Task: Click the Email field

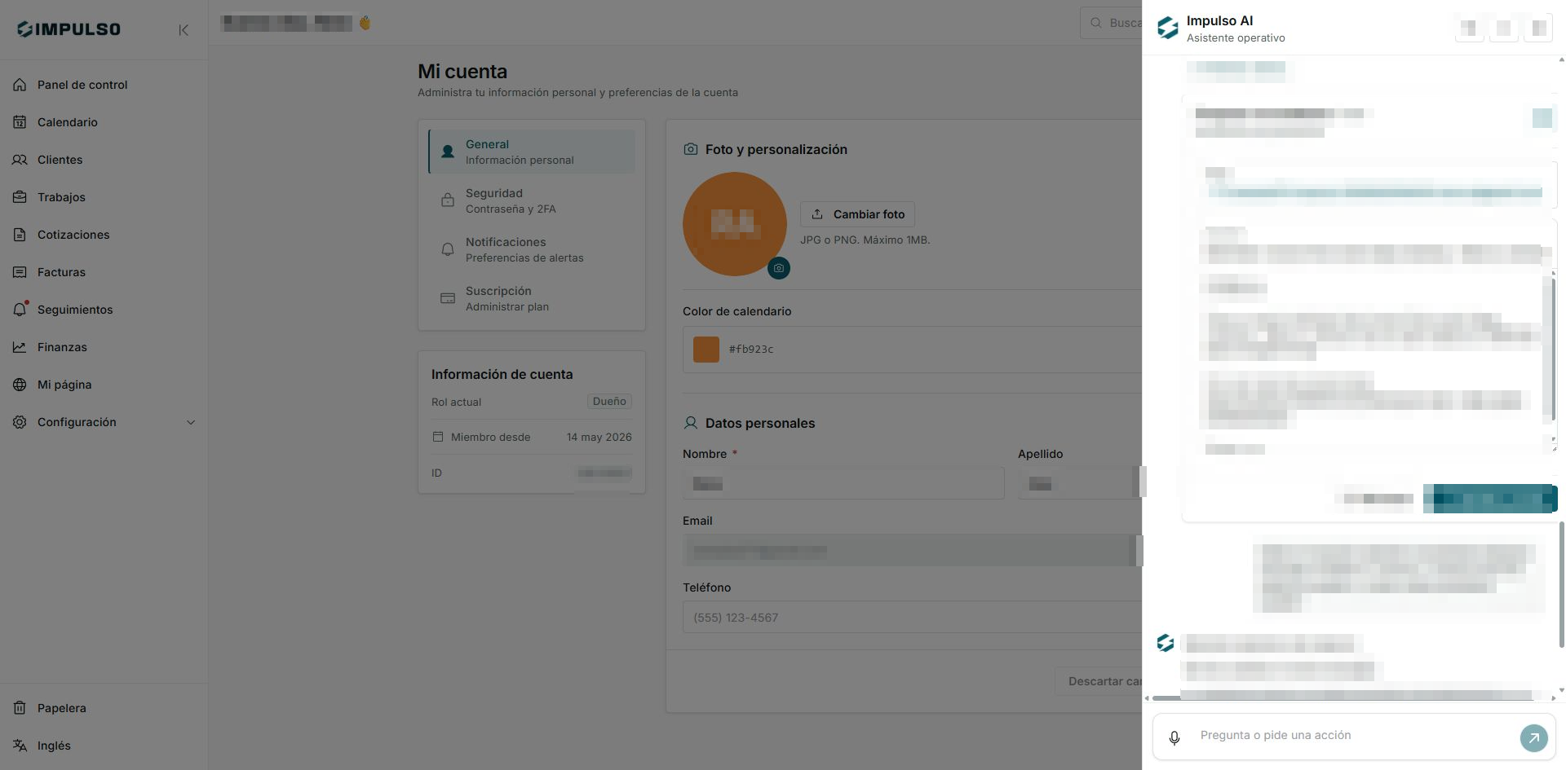Action: pos(912,551)
